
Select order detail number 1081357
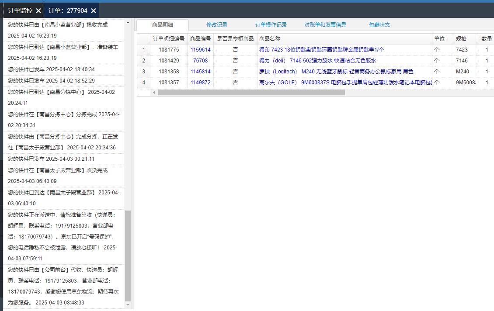[x=169, y=83]
